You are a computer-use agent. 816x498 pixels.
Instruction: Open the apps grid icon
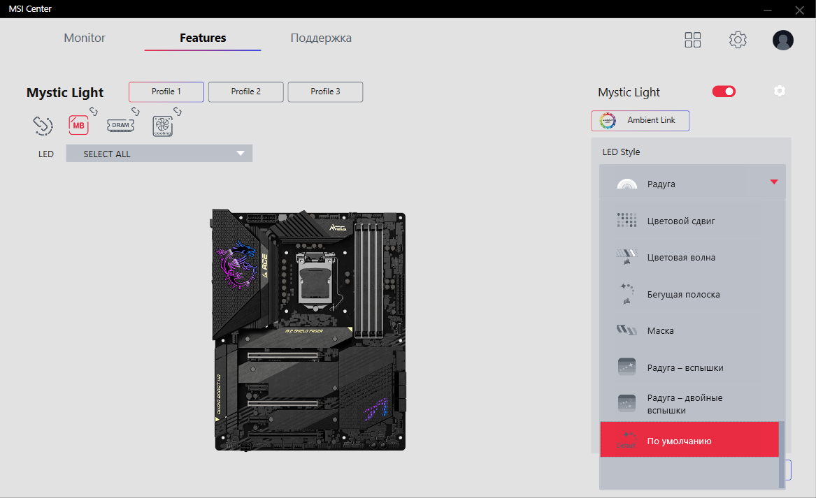[693, 40]
